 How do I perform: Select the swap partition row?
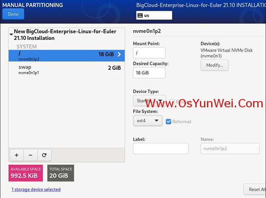pos(66,69)
